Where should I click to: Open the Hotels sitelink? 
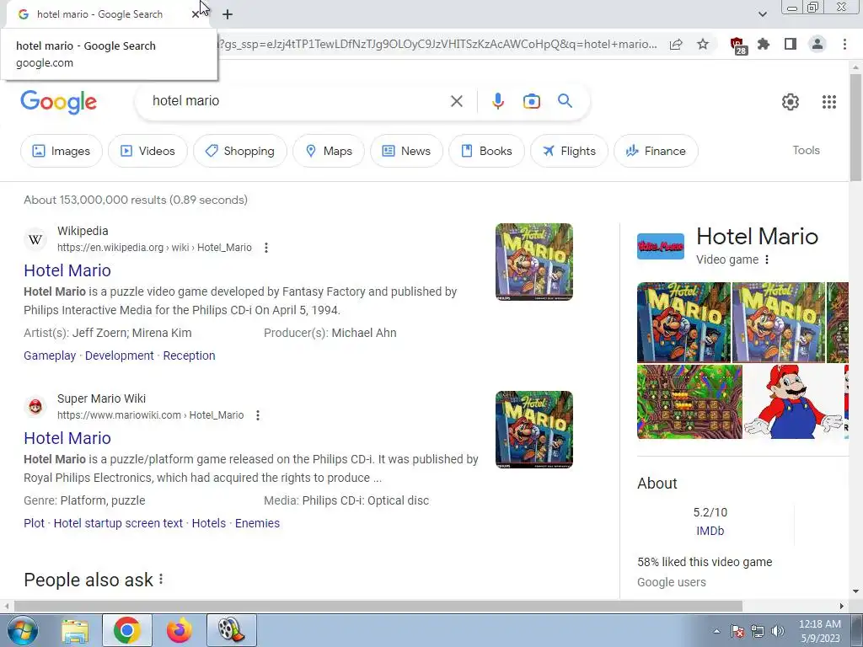[x=209, y=523]
